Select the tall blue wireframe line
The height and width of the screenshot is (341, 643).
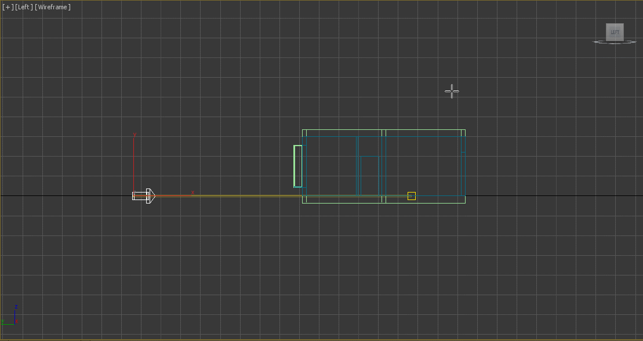pos(357,165)
